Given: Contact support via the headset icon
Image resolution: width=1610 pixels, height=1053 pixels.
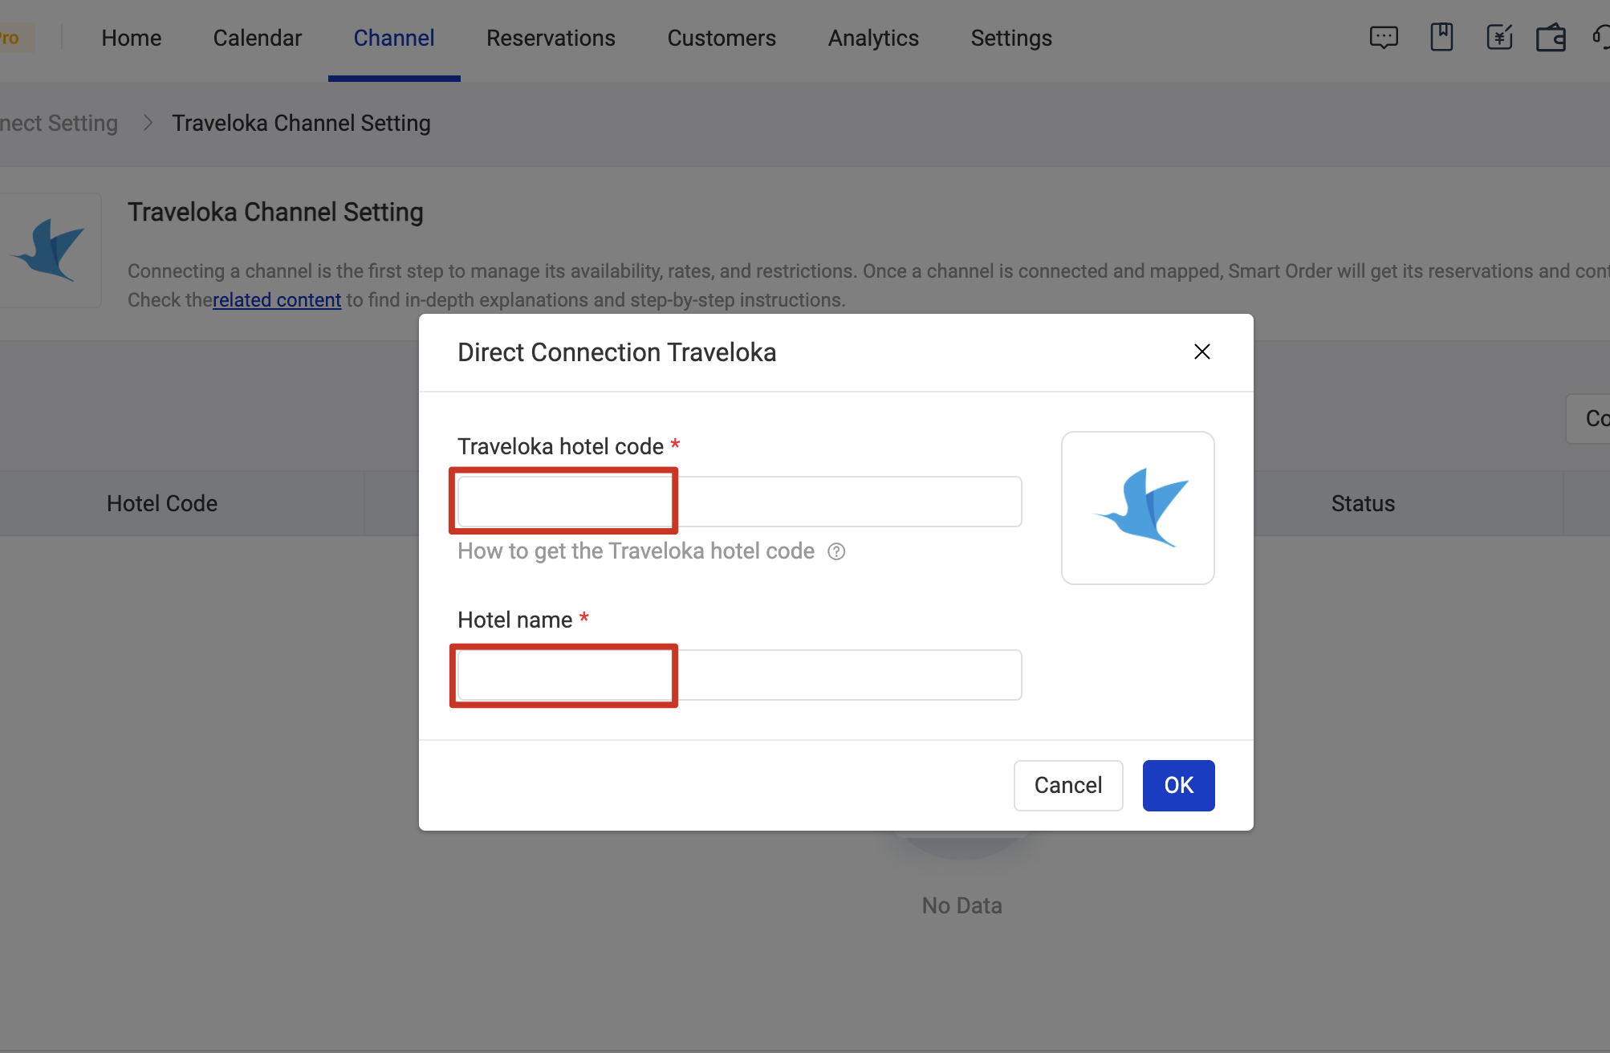Looking at the screenshot, I should (x=1602, y=37).
